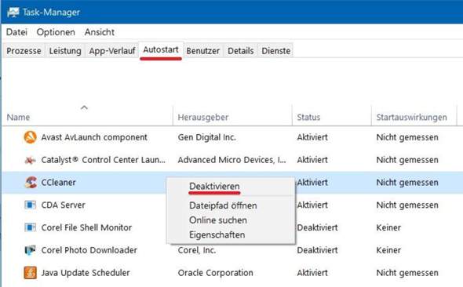Click publisher Advanced Micro Devices
This screenshot has width=463, height=287.
tap(231, 160)
